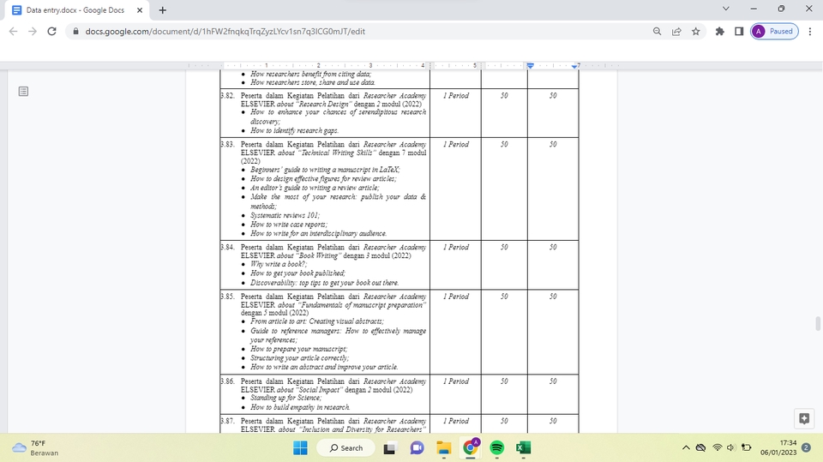Click "Standing up for Science;" bullet
823x462 pixels.
(285, 398)
